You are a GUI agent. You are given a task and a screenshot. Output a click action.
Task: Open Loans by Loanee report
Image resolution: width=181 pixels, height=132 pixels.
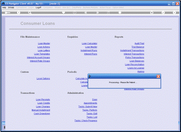(136, 68)
